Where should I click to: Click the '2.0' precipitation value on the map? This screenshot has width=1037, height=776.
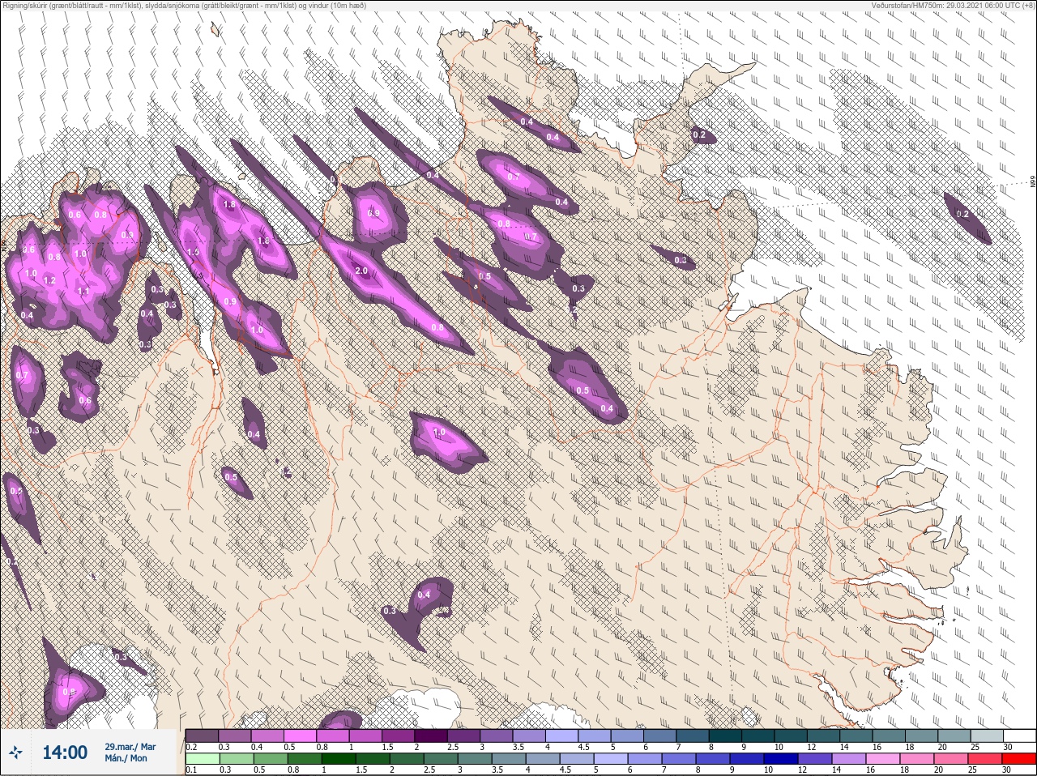coord(361,271)
